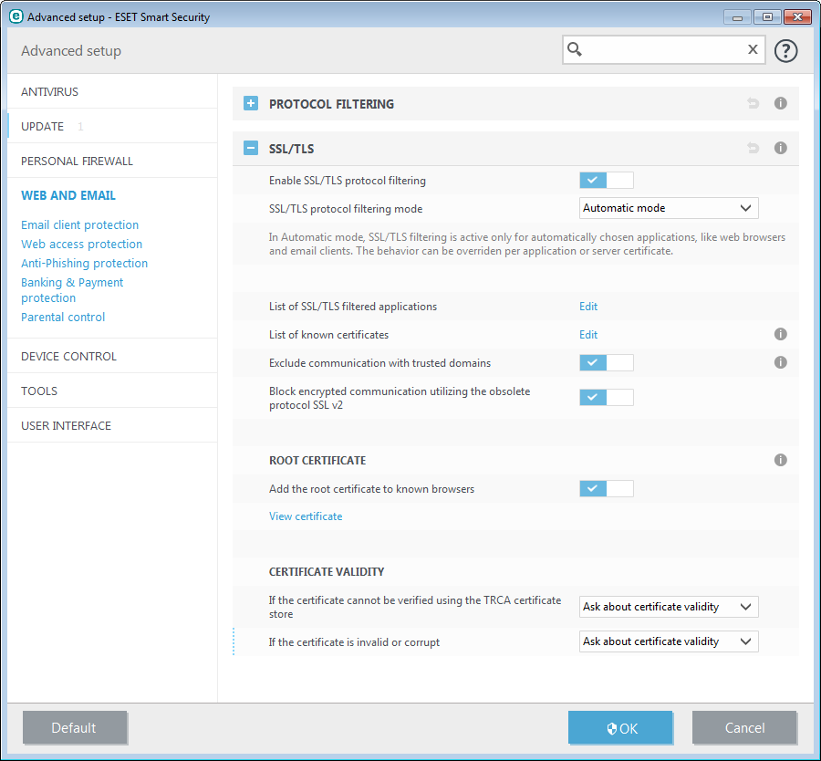Open View certificate
Screen dimensions: 821x761
tap(306, 516)
